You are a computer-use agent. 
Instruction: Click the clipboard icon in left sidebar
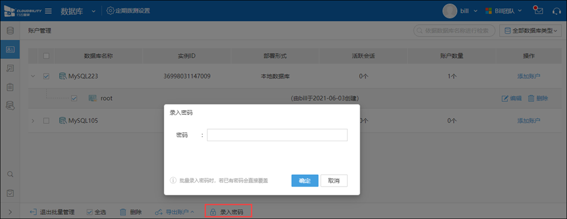coord(10,87)
